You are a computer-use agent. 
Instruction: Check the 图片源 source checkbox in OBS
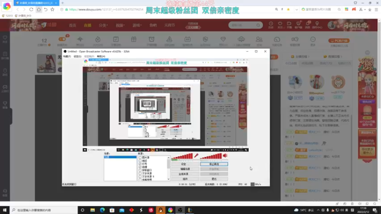140,157
